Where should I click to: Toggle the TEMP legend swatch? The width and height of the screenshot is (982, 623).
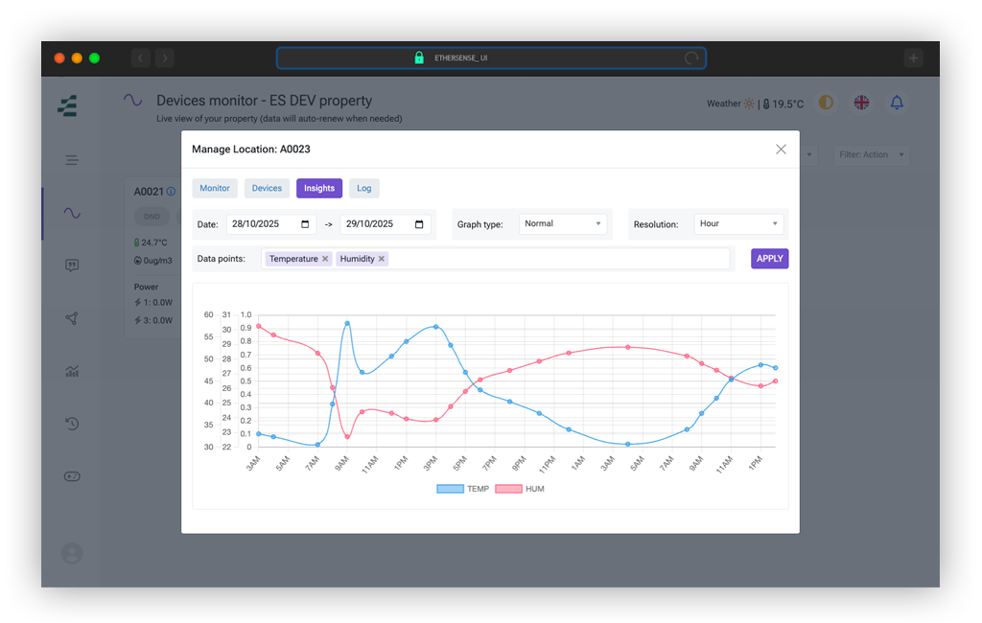click(x=450, y=489)
